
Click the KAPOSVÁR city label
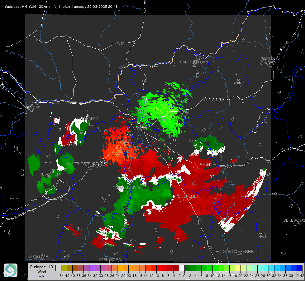pyautogui.click(x=38, y=256)
